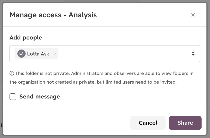This screenshot has height=138, width=210.
Task: Click the word Analysis in the dialog title
Action: (83, 15)
